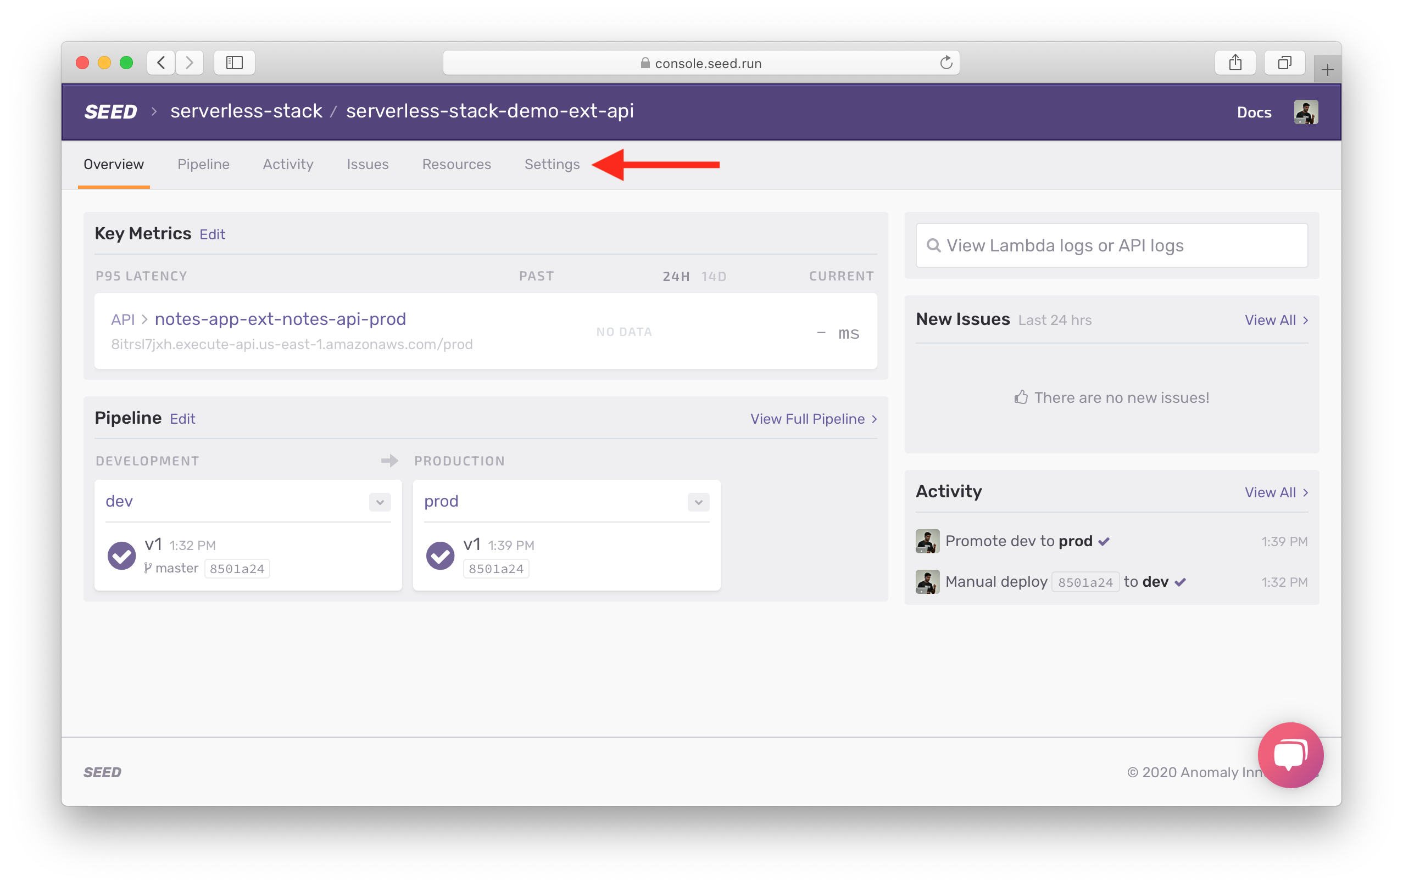The width and height of the screenshot is (1403, 887).
Task: Click the checkmark icon on dev v1 build
Action: pos(122,555)
